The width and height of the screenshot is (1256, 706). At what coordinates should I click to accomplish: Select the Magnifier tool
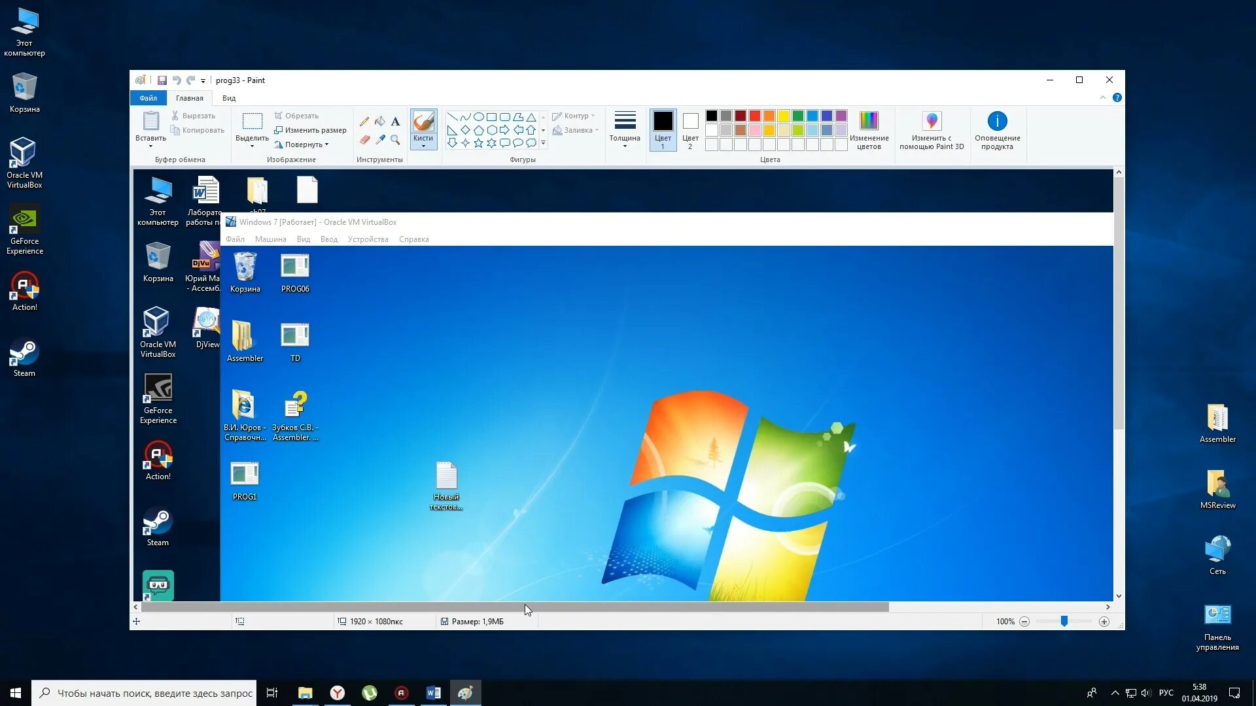395,139
